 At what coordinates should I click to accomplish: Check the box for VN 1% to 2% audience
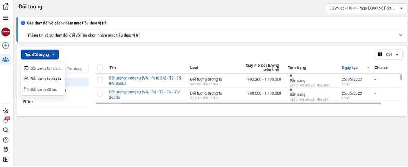pyautogui.click(x=100, y=80)
